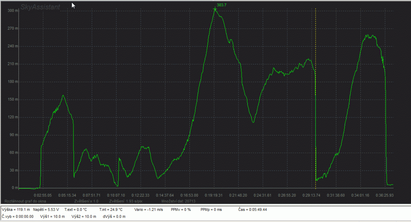Click the 'Množství dat: 20713' label
Image resolution: width=411 pixels, height=222 pixels.
click(x=178, y=200)
